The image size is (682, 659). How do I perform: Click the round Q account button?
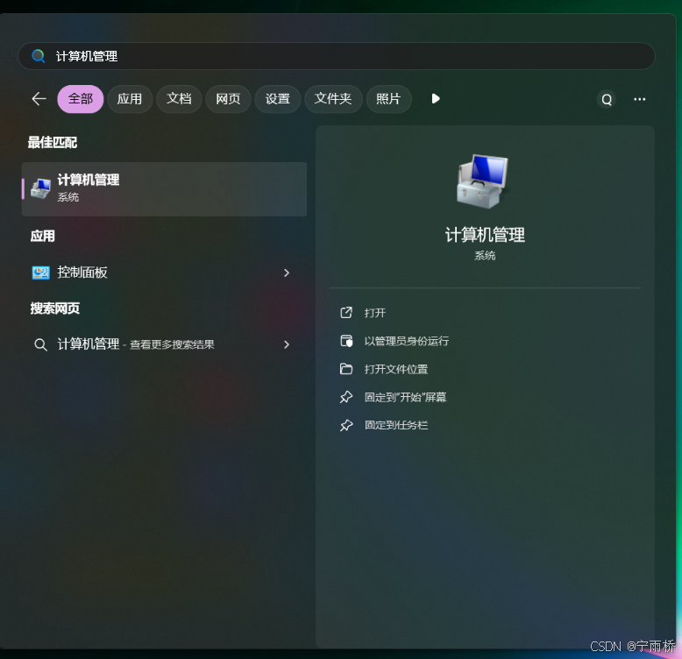click(x=607, y=100)
